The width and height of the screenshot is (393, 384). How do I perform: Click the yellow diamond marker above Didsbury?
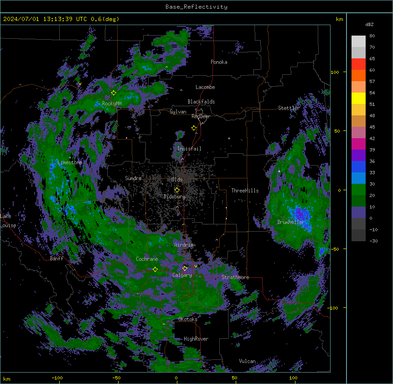click(177, 190)
